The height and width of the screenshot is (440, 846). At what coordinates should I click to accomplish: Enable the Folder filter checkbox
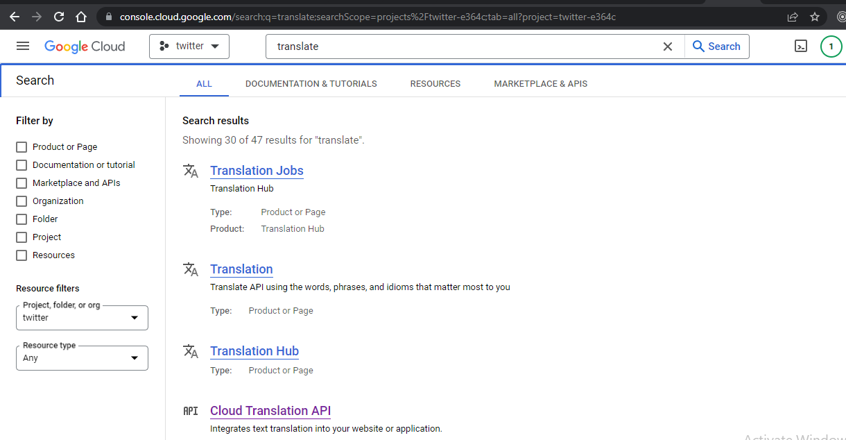[x=21, y=219]
